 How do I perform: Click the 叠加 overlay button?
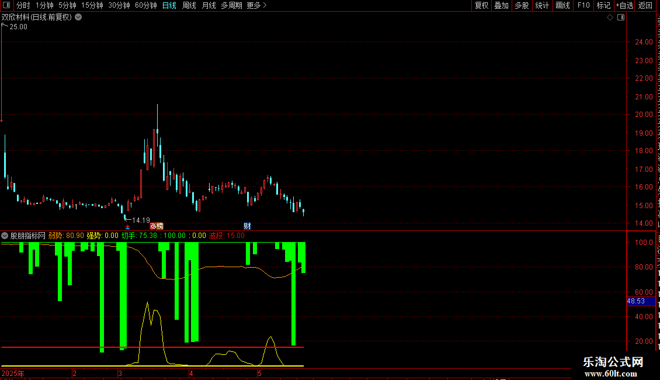[501, 5]
